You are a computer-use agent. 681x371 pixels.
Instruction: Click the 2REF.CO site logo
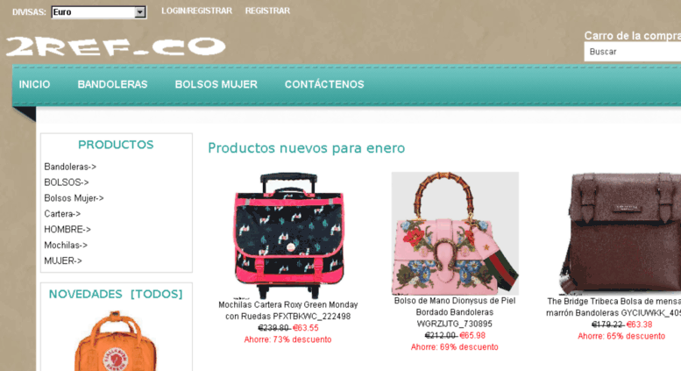pos(116,46)
